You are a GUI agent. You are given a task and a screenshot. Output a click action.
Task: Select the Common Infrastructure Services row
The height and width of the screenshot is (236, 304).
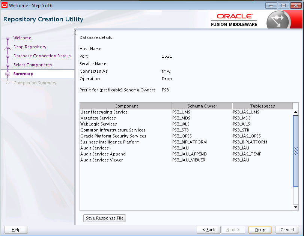coord(186,130)
